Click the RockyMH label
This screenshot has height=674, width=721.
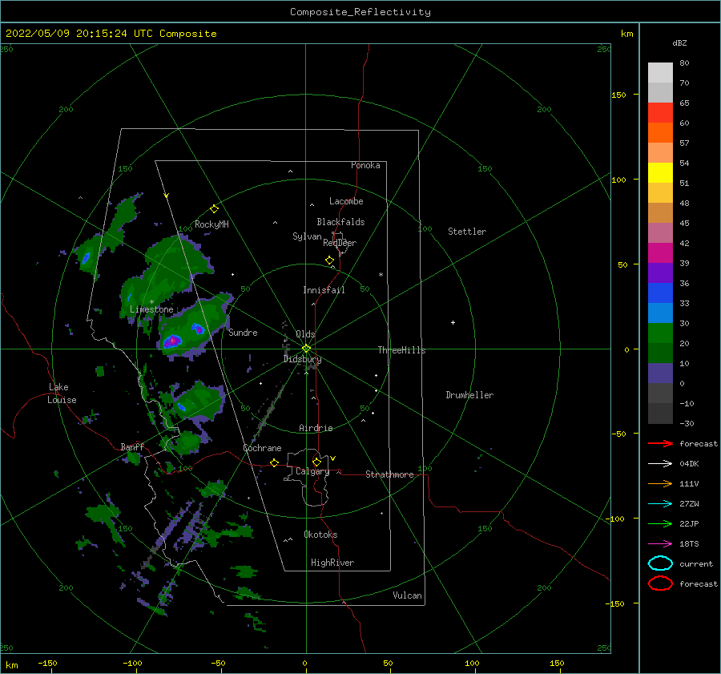(211, 224)
